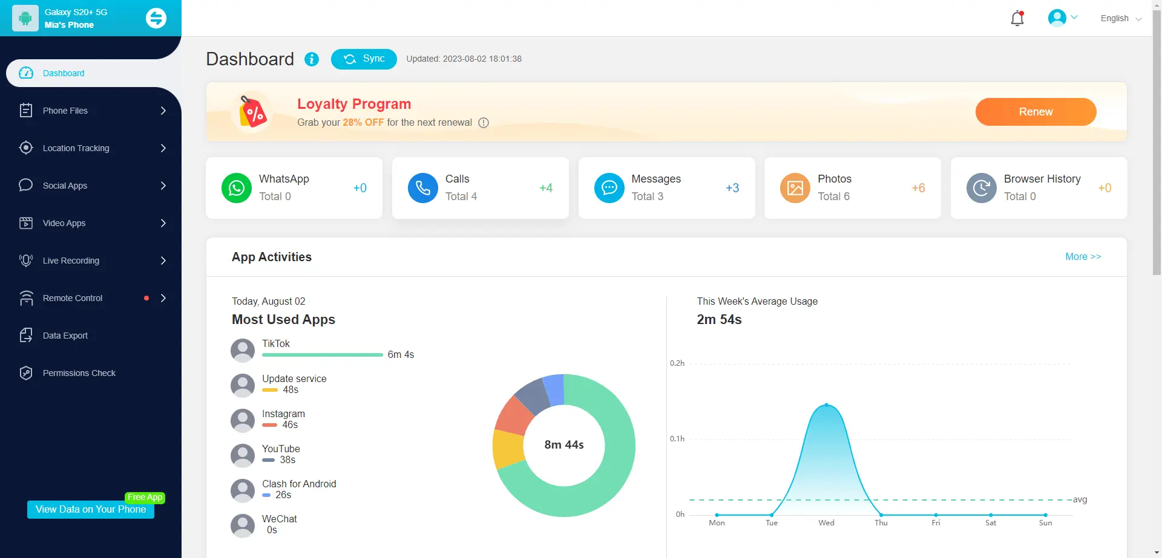
Task: Click the TikTok green usage bar
Action: 322,355
